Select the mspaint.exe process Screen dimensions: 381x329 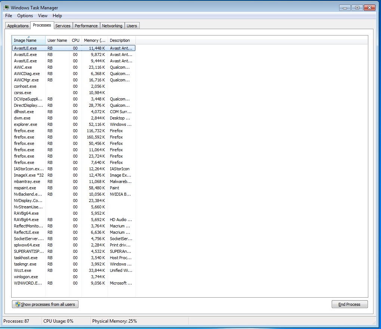coord(74,188)
